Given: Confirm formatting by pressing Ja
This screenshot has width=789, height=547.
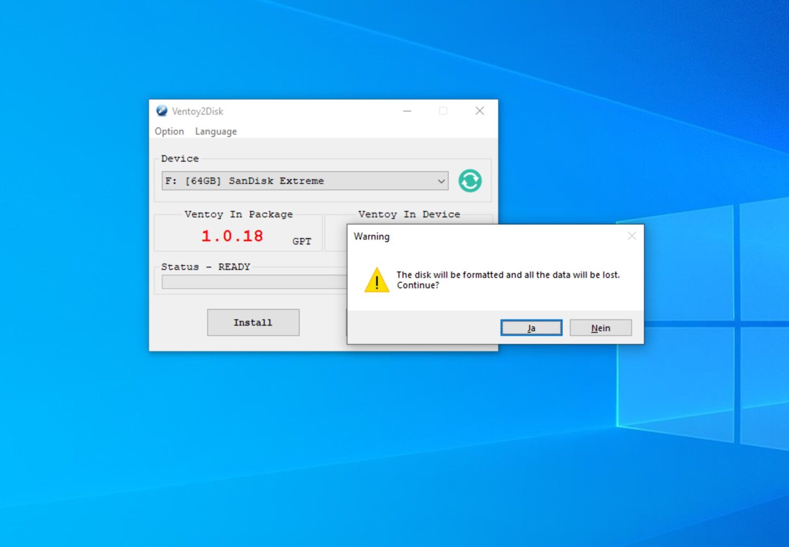Looking at the screenshot, I should [531, 328].
